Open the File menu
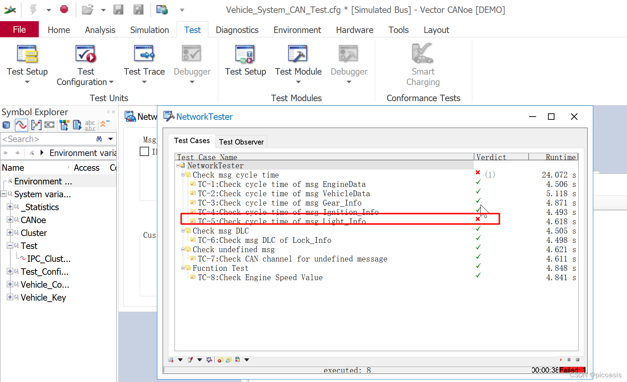This screenshot has width=627, height=382. point(19,29)
